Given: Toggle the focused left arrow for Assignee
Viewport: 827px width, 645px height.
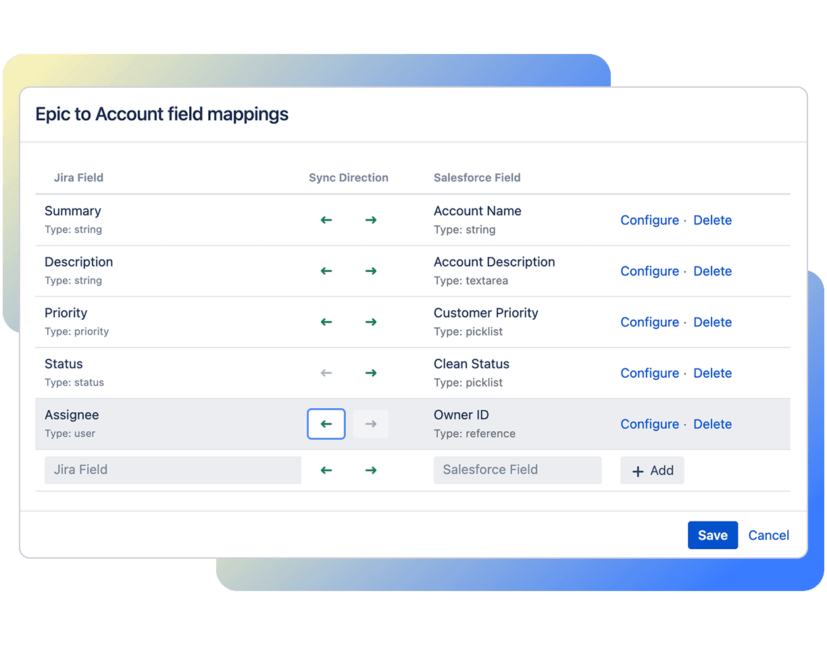Looking at the screenshot, I should point(326,424).
